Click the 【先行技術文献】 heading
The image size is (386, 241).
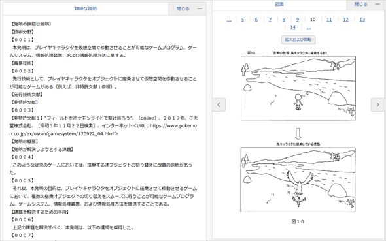pos(27,95)
